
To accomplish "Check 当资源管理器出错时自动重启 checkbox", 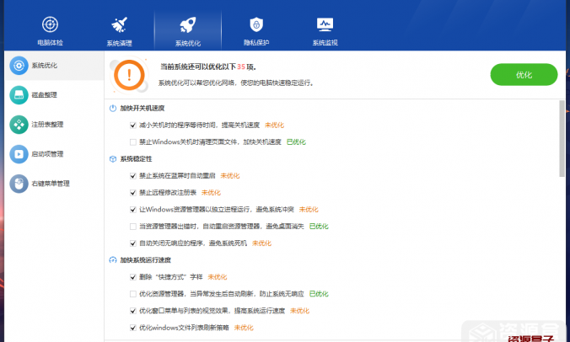I will pyautogui.click(x=133, y=227).
